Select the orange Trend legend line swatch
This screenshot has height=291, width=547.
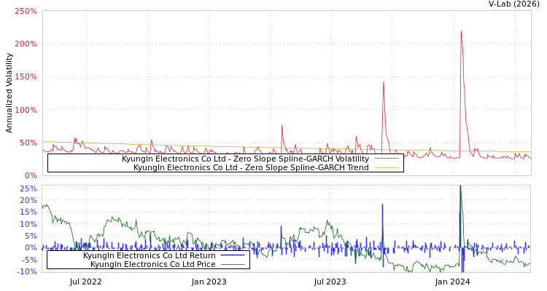tap(386, 168)
